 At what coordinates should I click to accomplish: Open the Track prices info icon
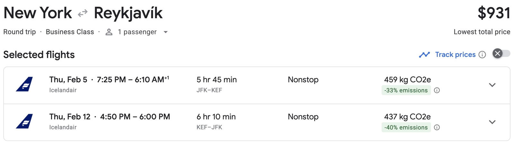click(482, 55)
